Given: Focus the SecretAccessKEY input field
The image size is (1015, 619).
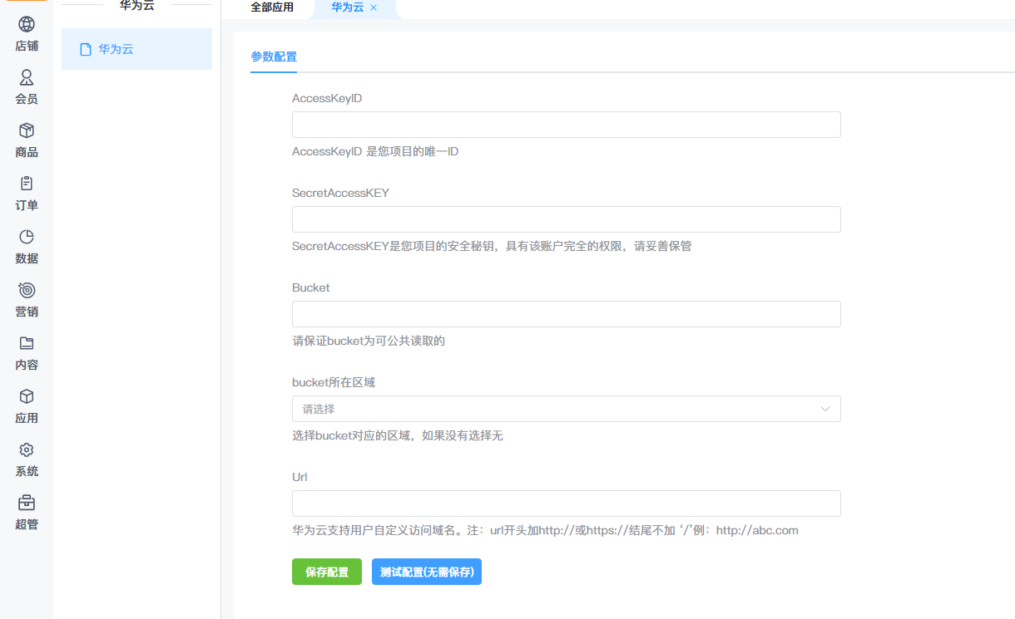Looking at the screenshot, I should point(566,219).
